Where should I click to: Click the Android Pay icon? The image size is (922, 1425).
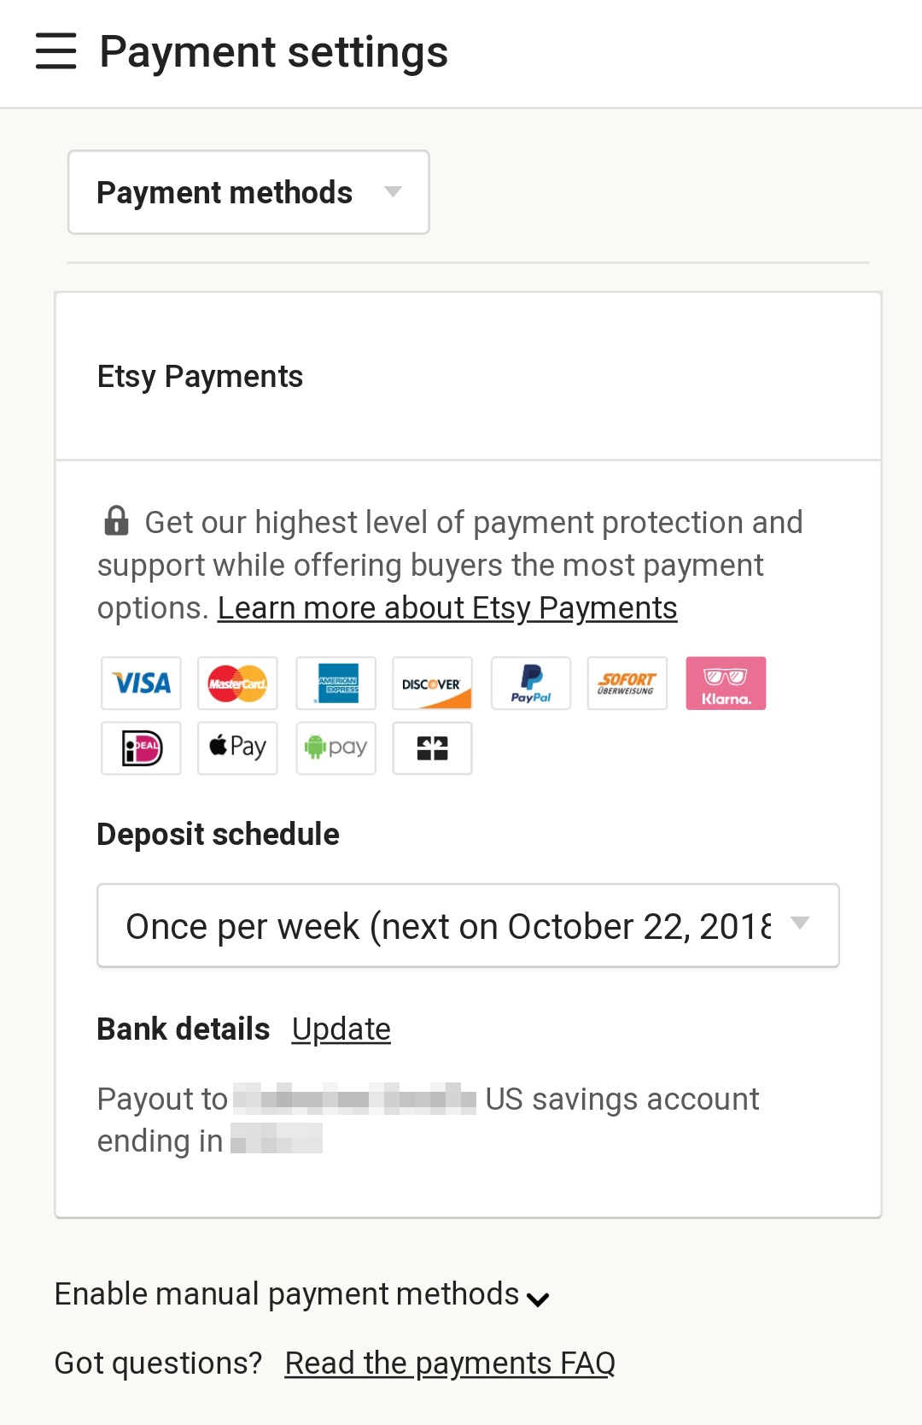point(336,748)
